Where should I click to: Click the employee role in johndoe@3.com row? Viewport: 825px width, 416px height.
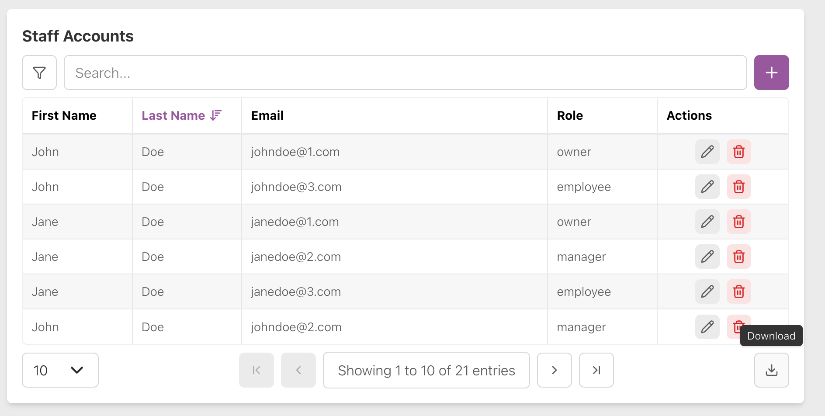[x=584, y=187]
